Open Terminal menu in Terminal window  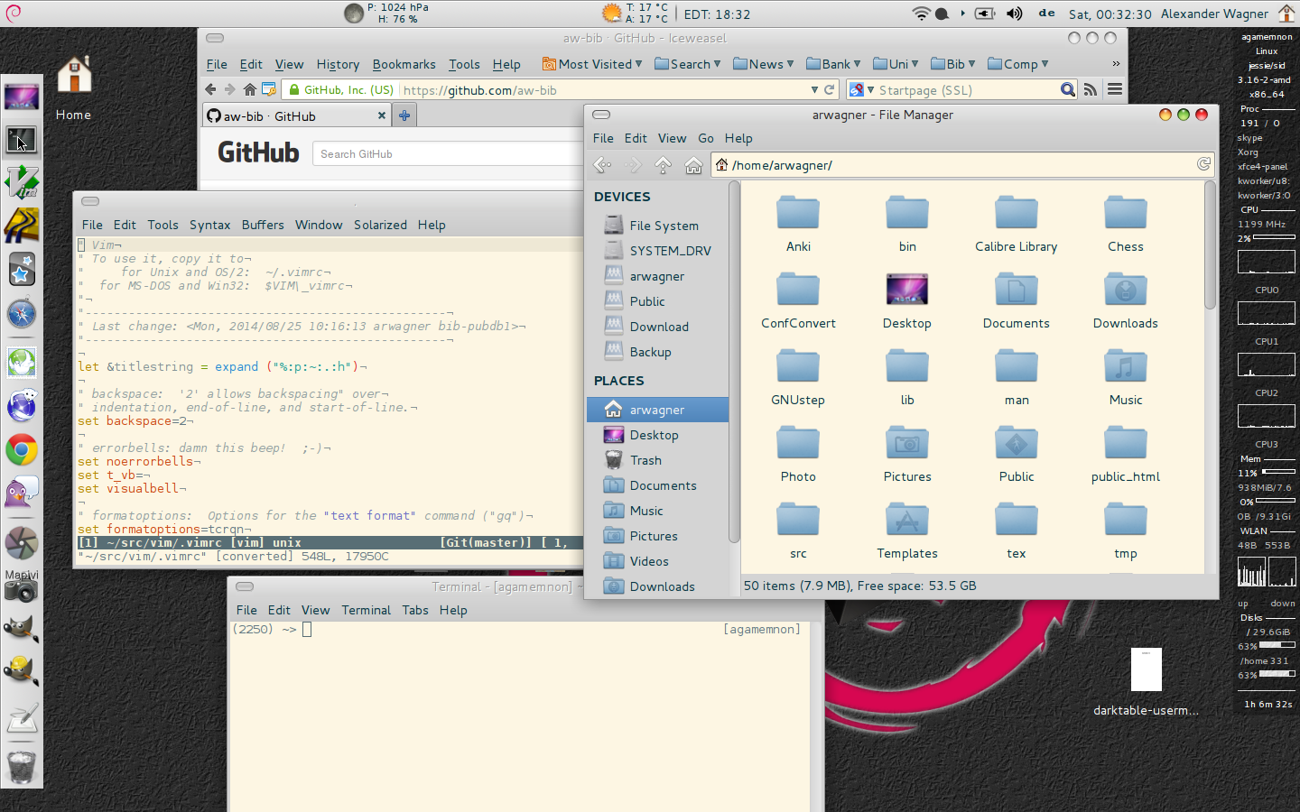point(366,610)
